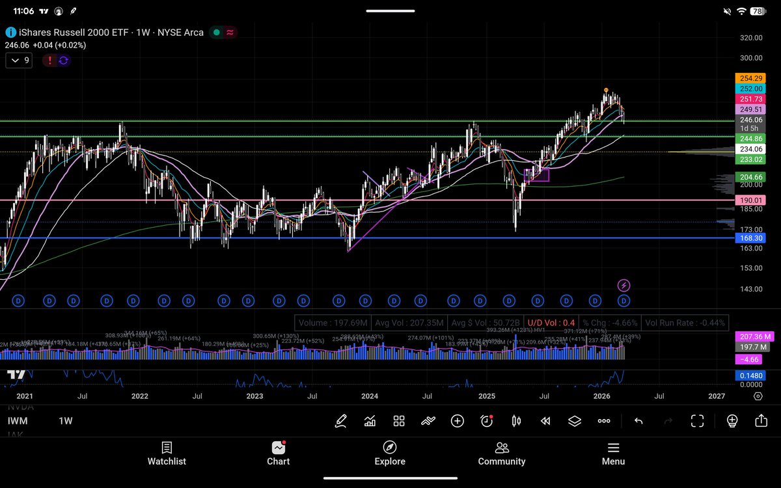
Task: Tap the 251.73 red price label
Action: (x=751, y=99)
